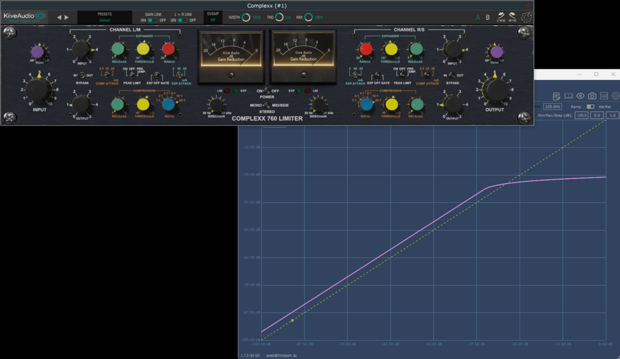Flip the Channel L/M Exp Attack switch
Viewport: 620px width, 359px height.
click(x=180, y=74)
